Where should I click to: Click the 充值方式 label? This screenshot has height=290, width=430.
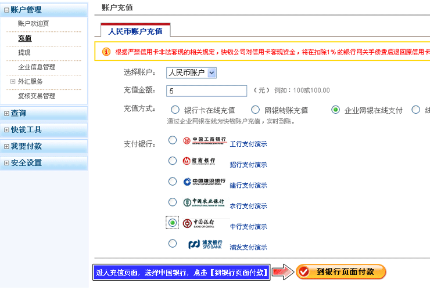[x=139, y=108]
